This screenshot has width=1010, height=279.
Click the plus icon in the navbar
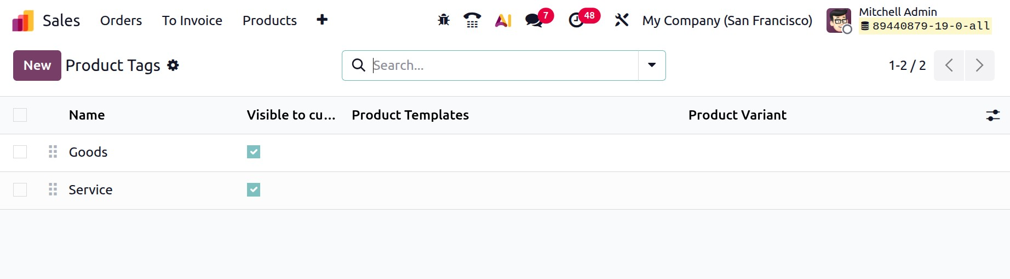click(x=322, y=20)
